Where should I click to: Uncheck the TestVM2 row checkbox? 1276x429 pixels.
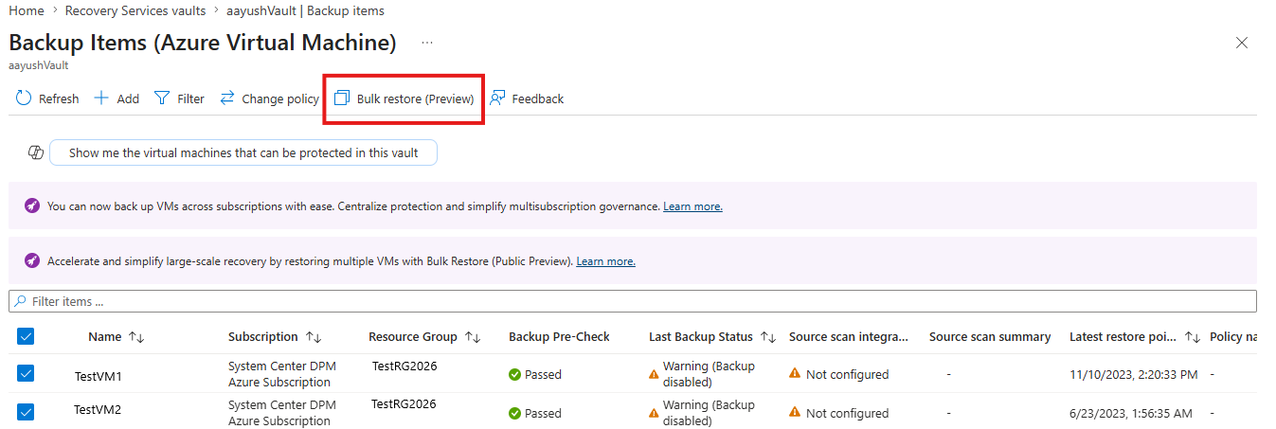(26, 412)
